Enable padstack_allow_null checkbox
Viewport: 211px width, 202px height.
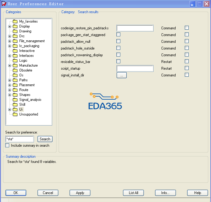pyautogui.click(x=118, y=41)
